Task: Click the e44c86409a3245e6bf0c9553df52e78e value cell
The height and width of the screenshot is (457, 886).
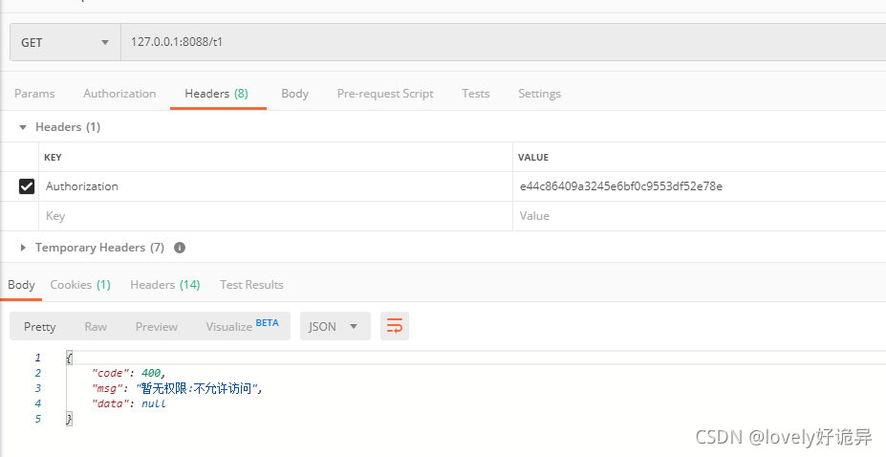Action: (699, 186)
